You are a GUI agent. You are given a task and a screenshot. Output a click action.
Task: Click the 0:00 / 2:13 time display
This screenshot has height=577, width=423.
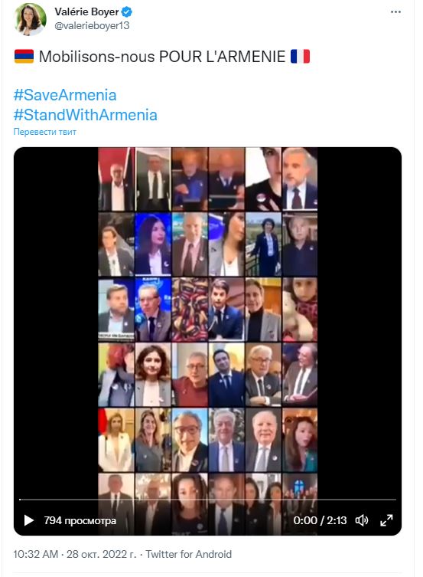tap(320, 520)
